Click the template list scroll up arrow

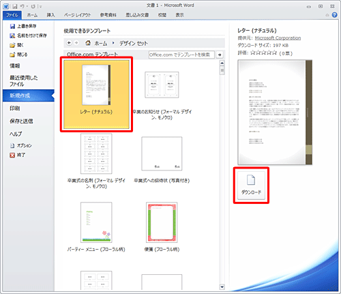tap(222, 63)
